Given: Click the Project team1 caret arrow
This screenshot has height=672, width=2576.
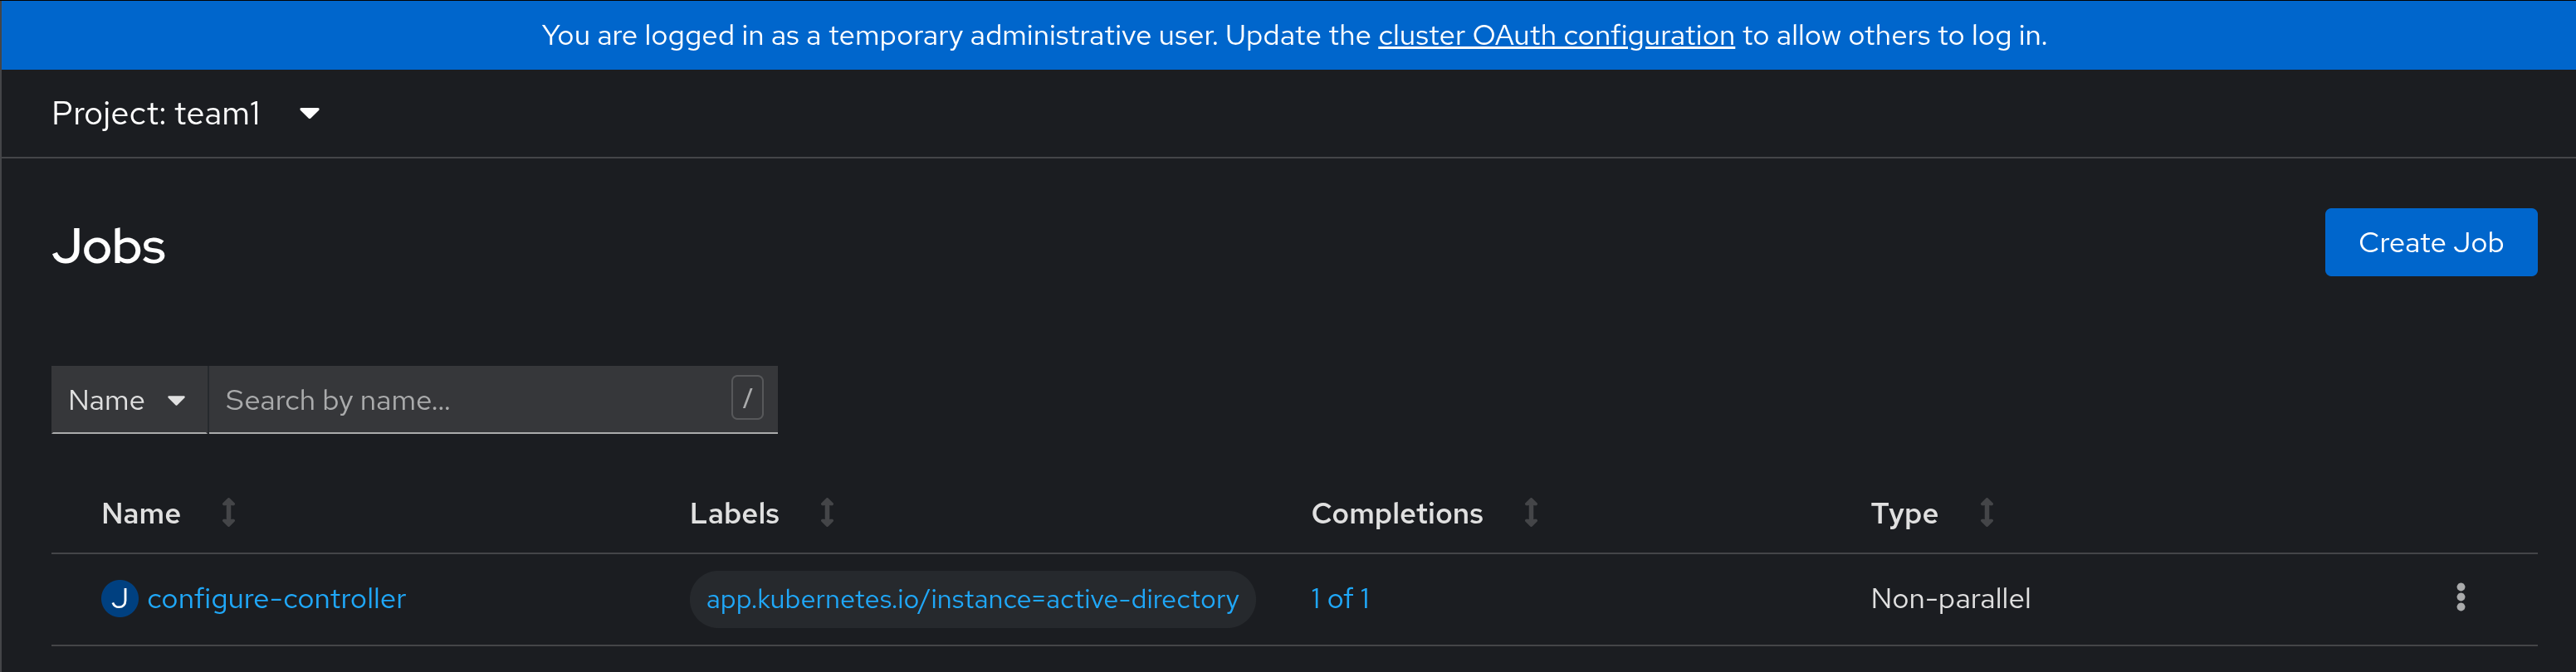Looking at the screenshot, I should click(310, 114).
